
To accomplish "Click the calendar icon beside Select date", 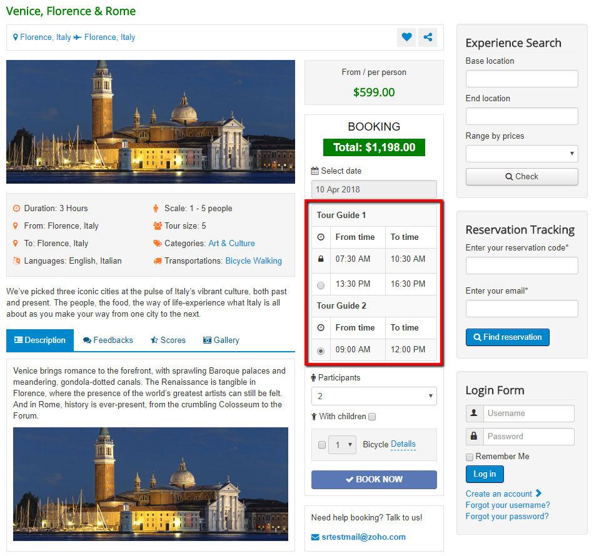I will 315,171.
